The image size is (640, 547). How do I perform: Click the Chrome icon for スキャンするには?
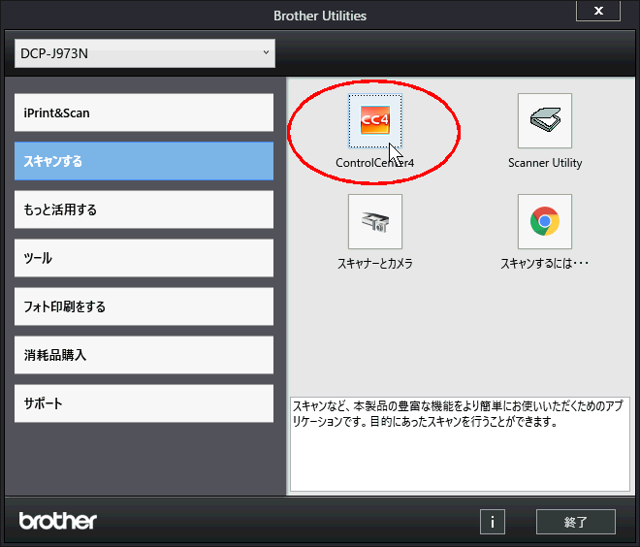pos(544,221)
